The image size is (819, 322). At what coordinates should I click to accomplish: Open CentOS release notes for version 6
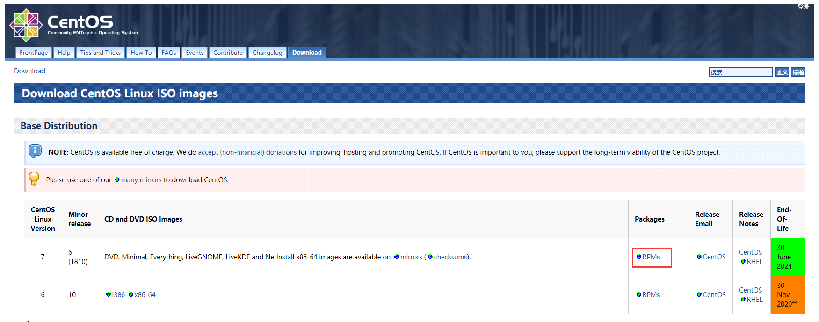(x=750, y=290)
